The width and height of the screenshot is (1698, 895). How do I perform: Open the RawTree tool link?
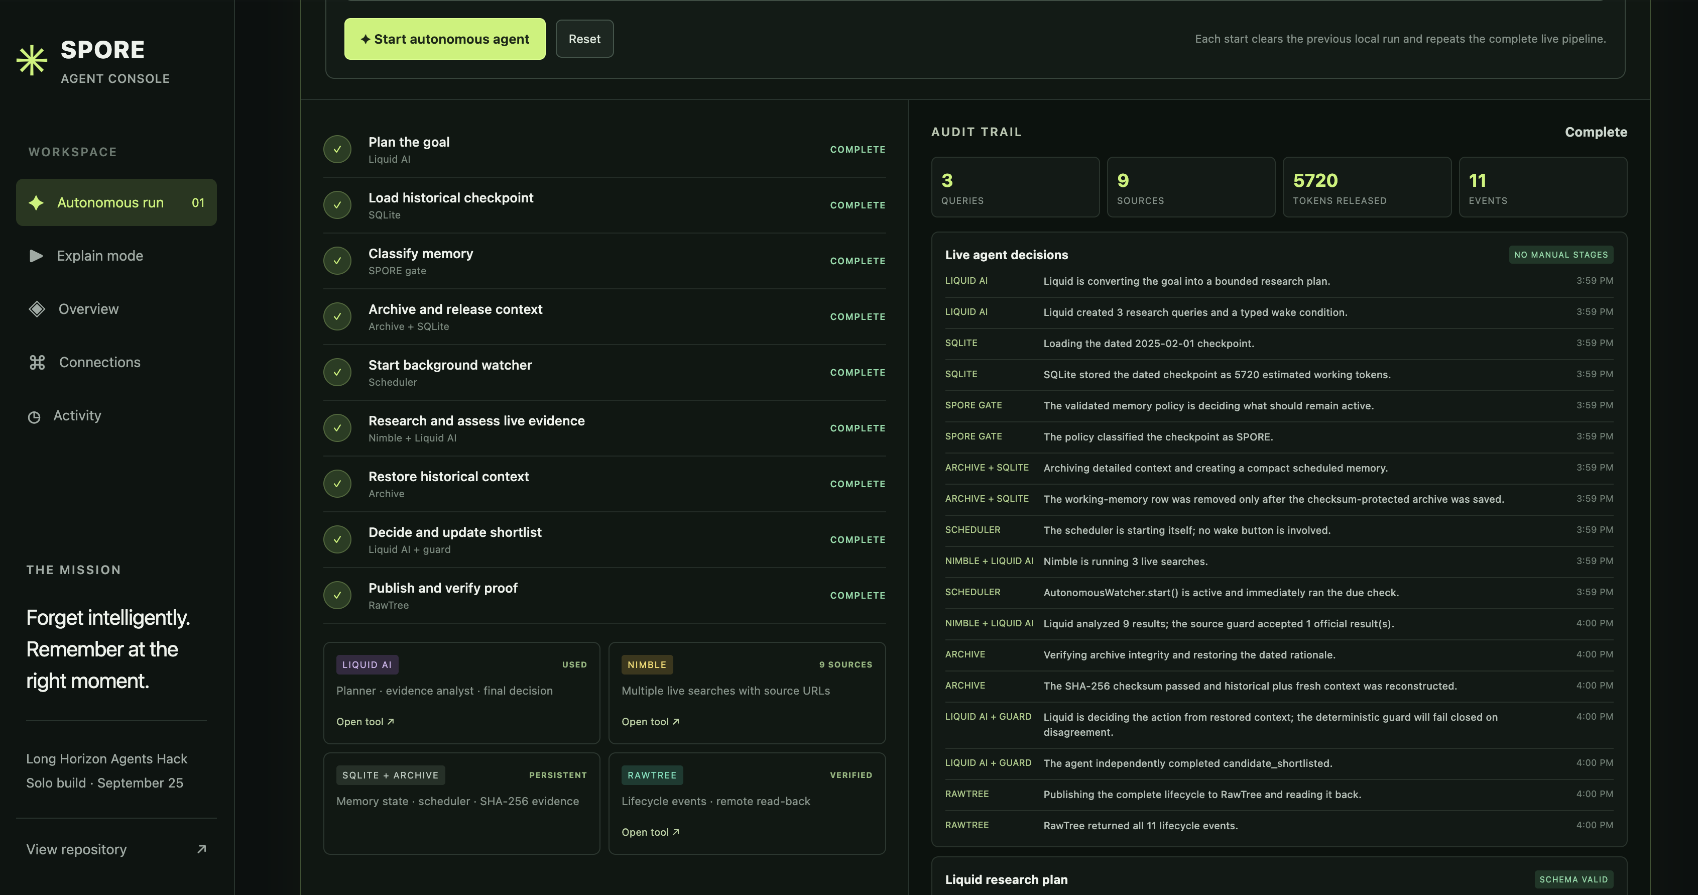click(x=651, y=832)
